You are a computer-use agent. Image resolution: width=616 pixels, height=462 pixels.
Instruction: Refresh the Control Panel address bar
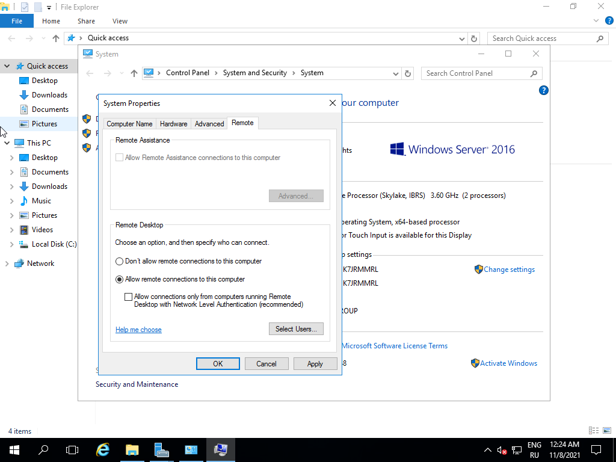[408, 73]
